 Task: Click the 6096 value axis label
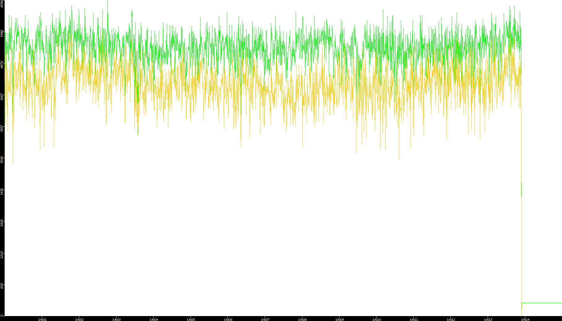(x=2, y=4)
